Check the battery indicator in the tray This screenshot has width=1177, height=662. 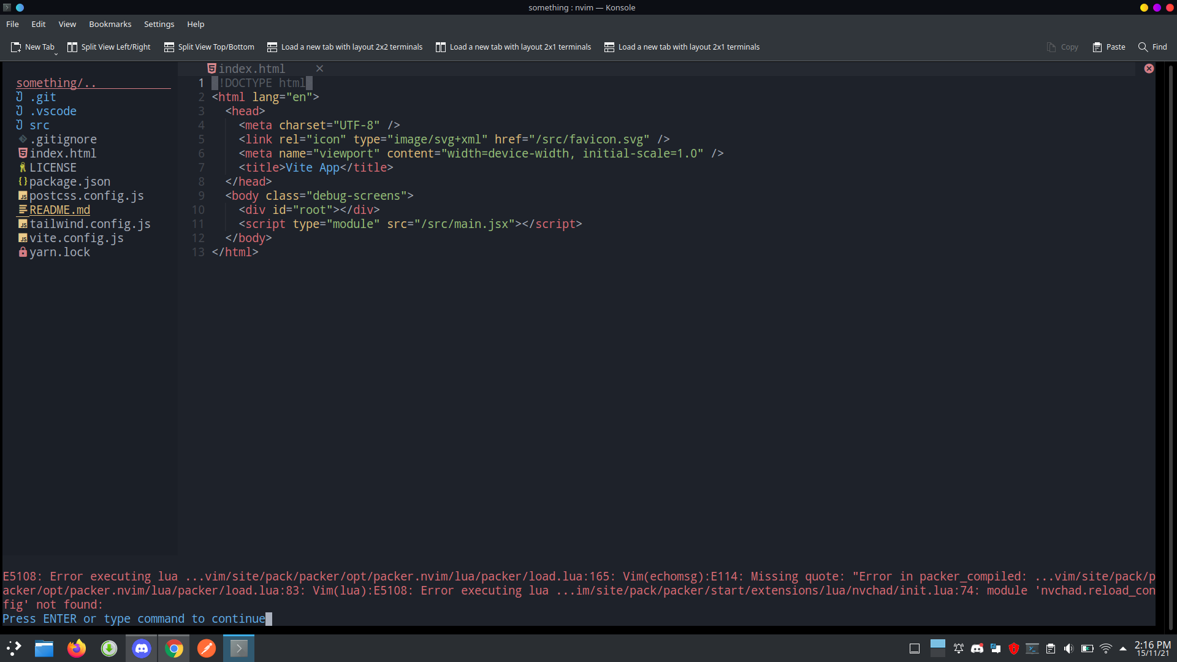click(1088, 649)
